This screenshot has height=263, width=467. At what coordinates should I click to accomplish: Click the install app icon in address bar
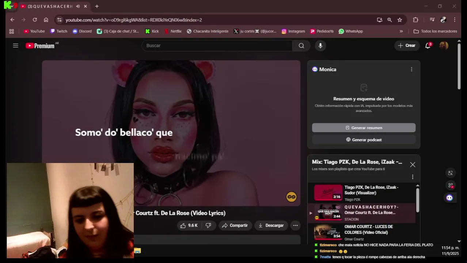pyautogui.click(x=380, y=20)
